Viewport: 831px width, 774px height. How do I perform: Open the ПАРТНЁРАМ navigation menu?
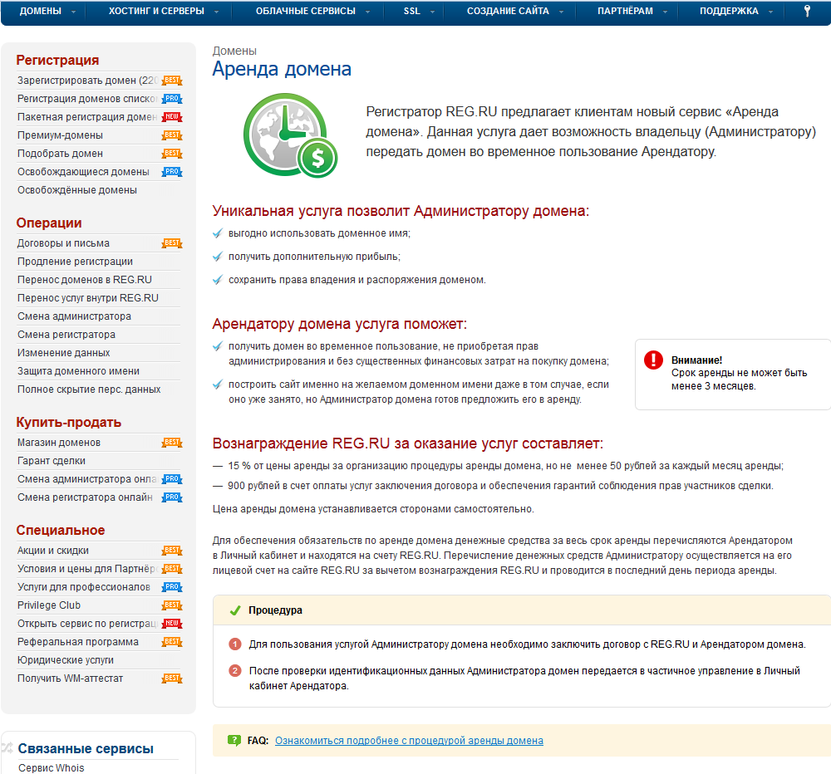point(626,11)
